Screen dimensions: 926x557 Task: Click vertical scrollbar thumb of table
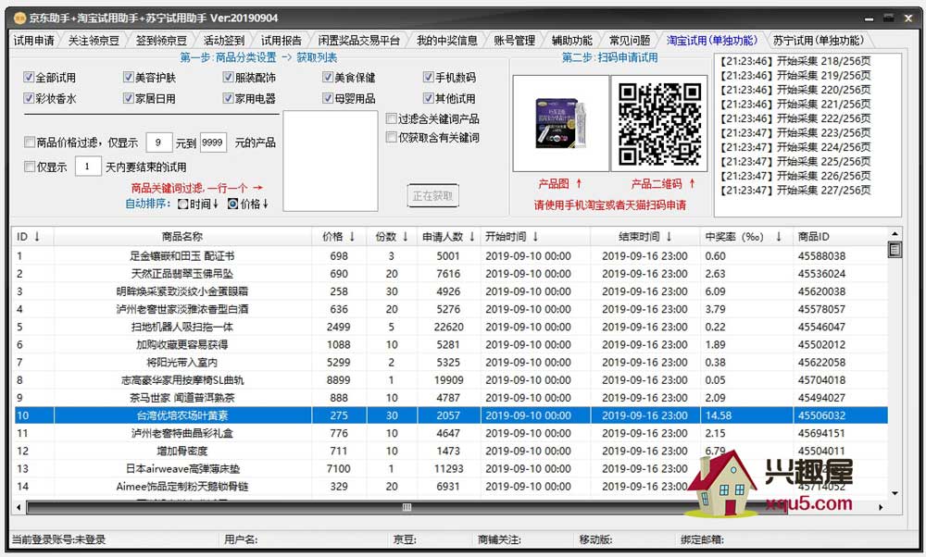click(x=895, y=250)
